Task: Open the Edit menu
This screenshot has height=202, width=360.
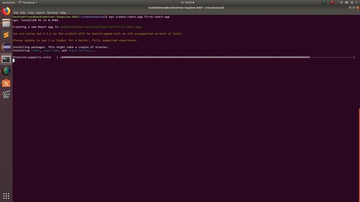Action: click(x=22, y=13)
